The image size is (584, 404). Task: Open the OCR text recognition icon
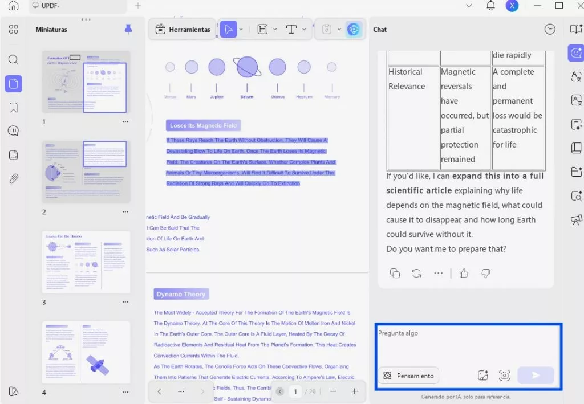pyautogui.click(x=576, y=100)
